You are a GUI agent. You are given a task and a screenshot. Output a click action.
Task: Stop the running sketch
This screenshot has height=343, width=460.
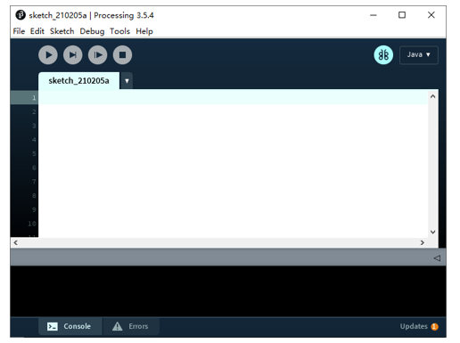click(x=122, y=55)
